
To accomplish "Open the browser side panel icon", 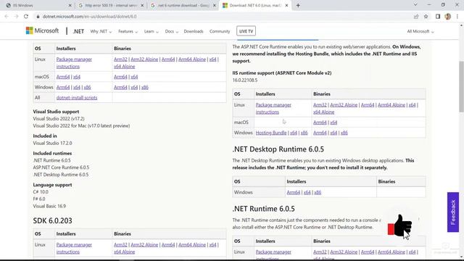I will [x=438, y=17].
